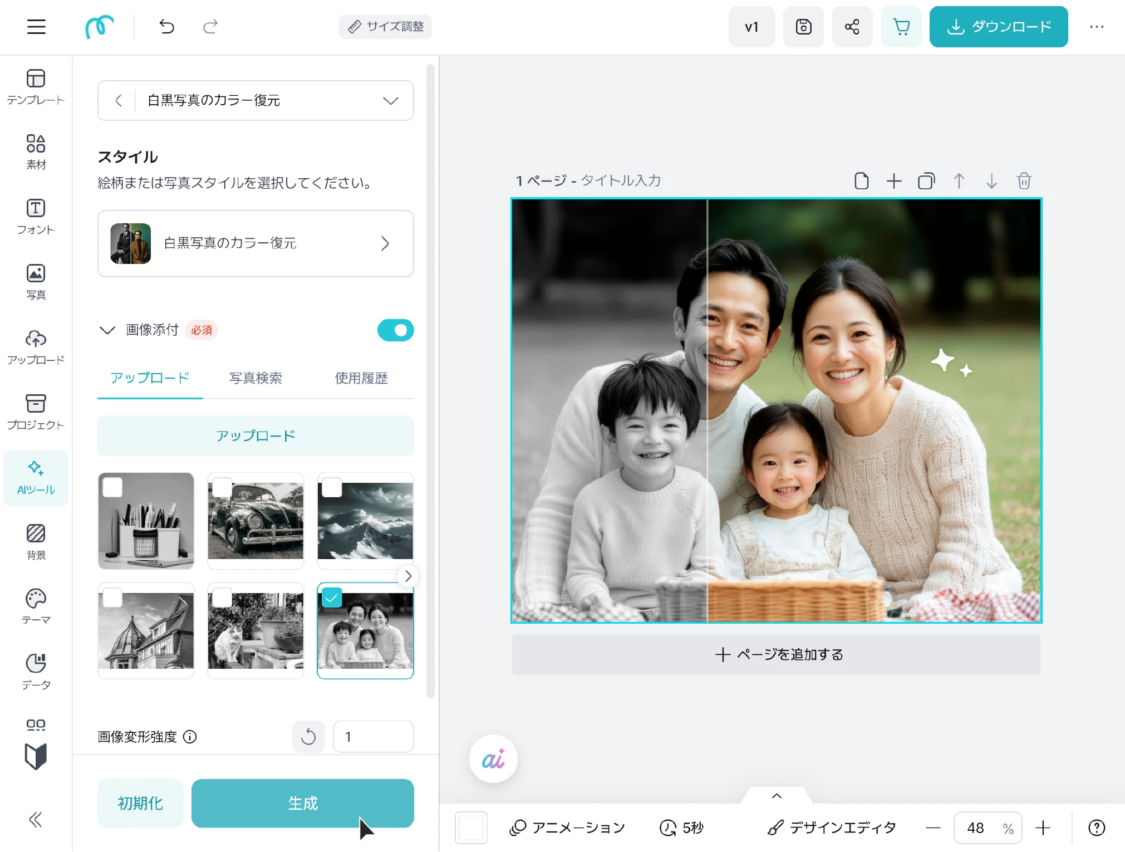The image size is (1125, 852).
Task: Switch to the 使用履歴 tab
Action: click(x=361, y=378)
